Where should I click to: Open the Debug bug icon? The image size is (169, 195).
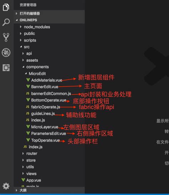6,52
